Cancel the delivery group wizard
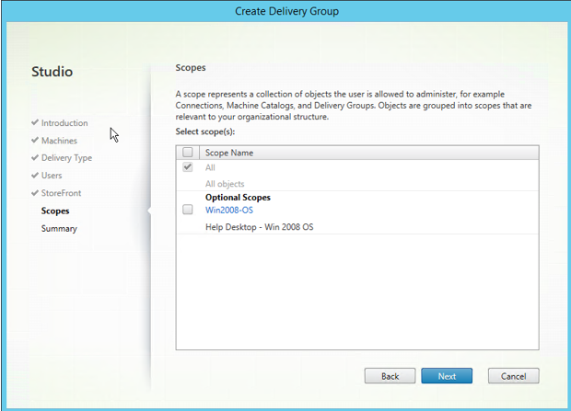 [x=513, y=376]
